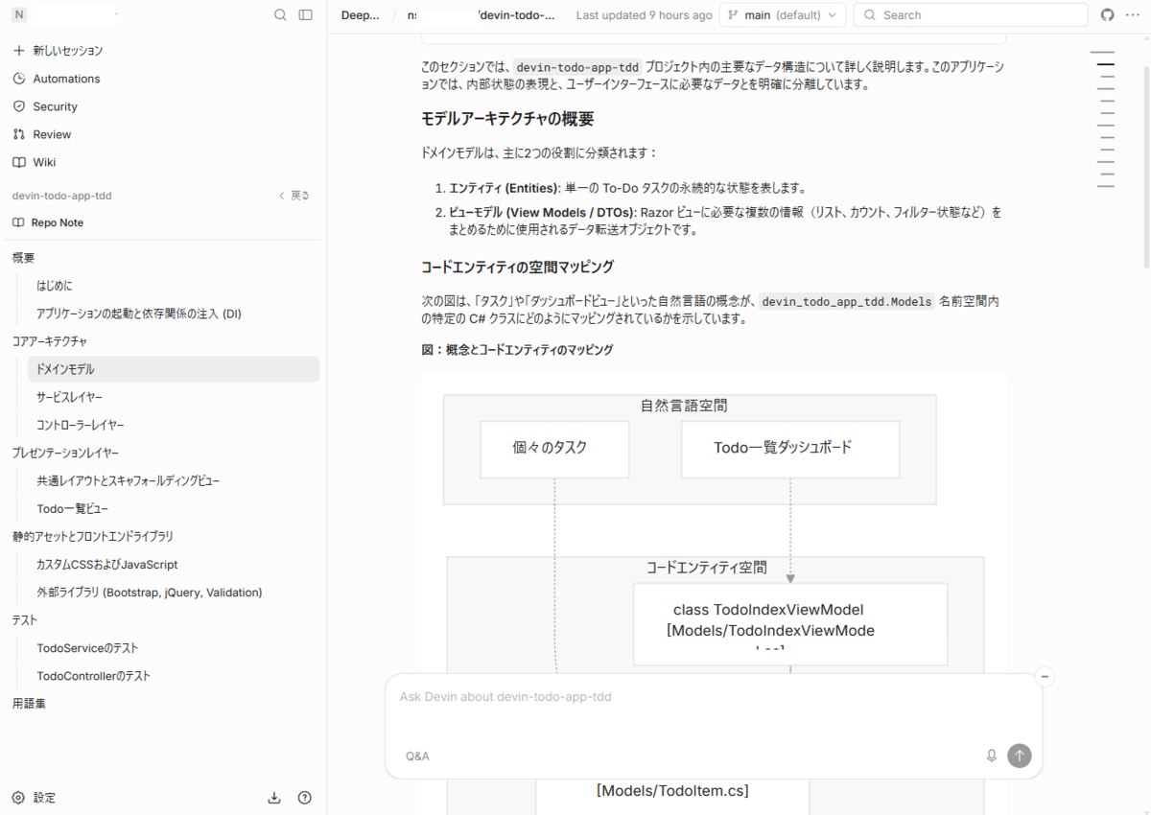Click the Automations clock icon
The image size is (1151, 815).
[19, 79]
